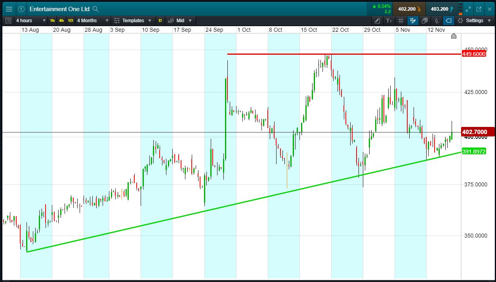Select the red 449.6000 resistance line label
The height and width of the screenshot is (282, 496).
(474, 54)
